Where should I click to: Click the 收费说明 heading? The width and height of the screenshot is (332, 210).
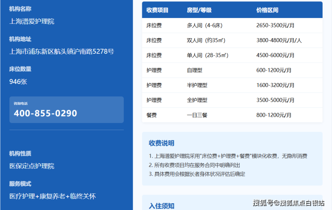[x=162, y=143]
